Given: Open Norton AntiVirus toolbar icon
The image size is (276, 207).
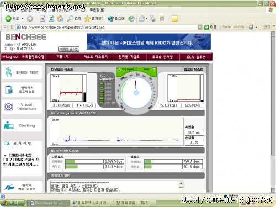Looking at the screenshot, I should [x=251, y=27].
